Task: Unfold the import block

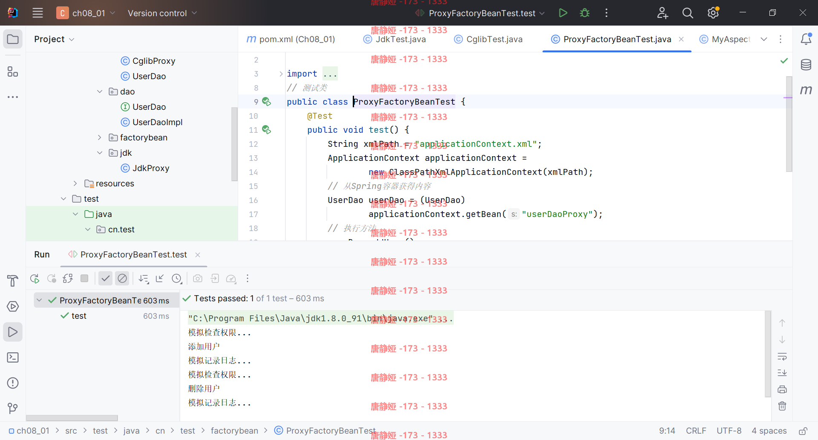Action: coord(281,74)
